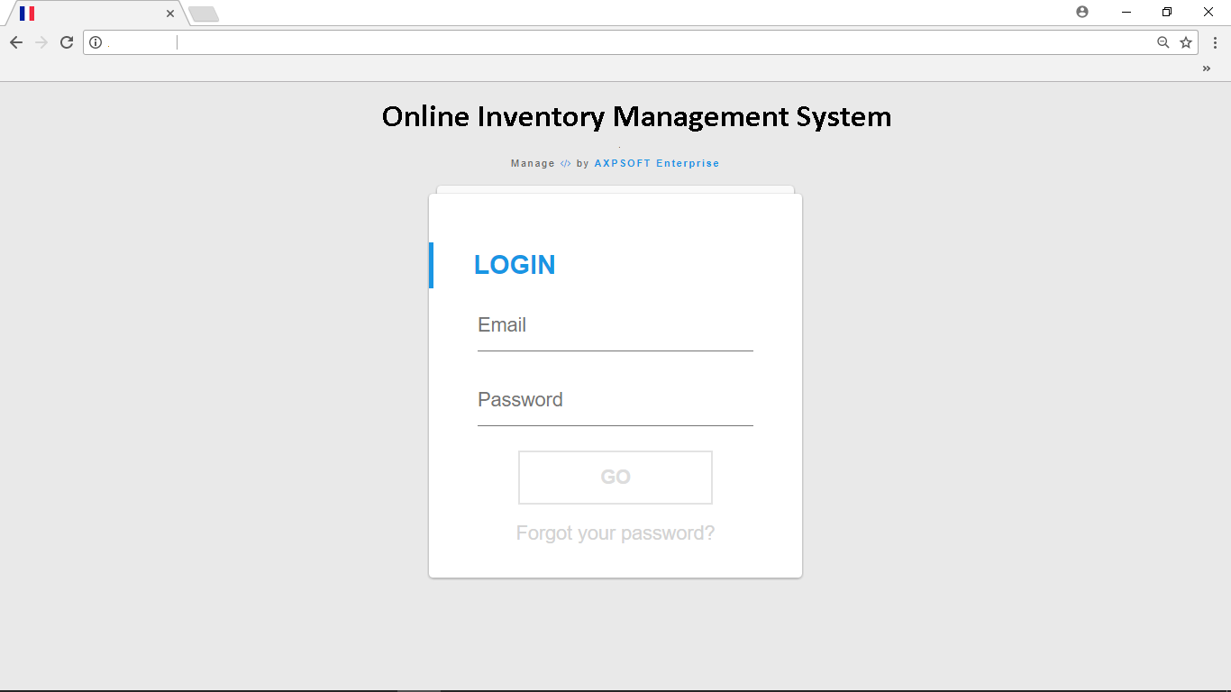Open the Forgot your password link

(615, 533)
